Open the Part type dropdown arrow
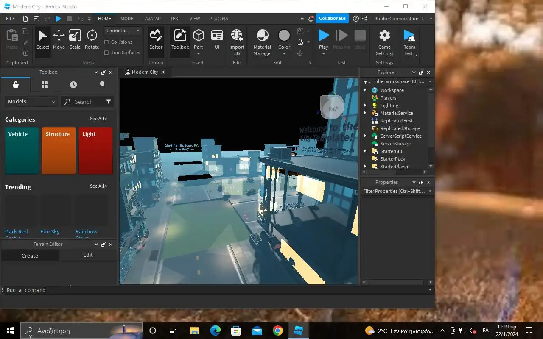Image resolution: width=543 pixels, height=339 pixels. tap(199, 54)
